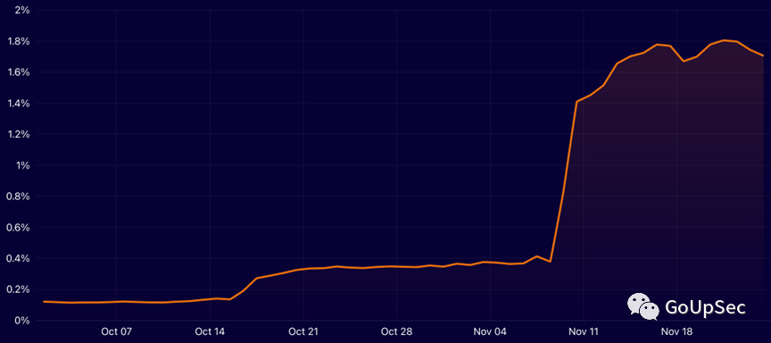Select the Oct 07 x-axis label
The height and width of the screenshot is (343, 771).
pyautogui.click(x=117, y=331)
